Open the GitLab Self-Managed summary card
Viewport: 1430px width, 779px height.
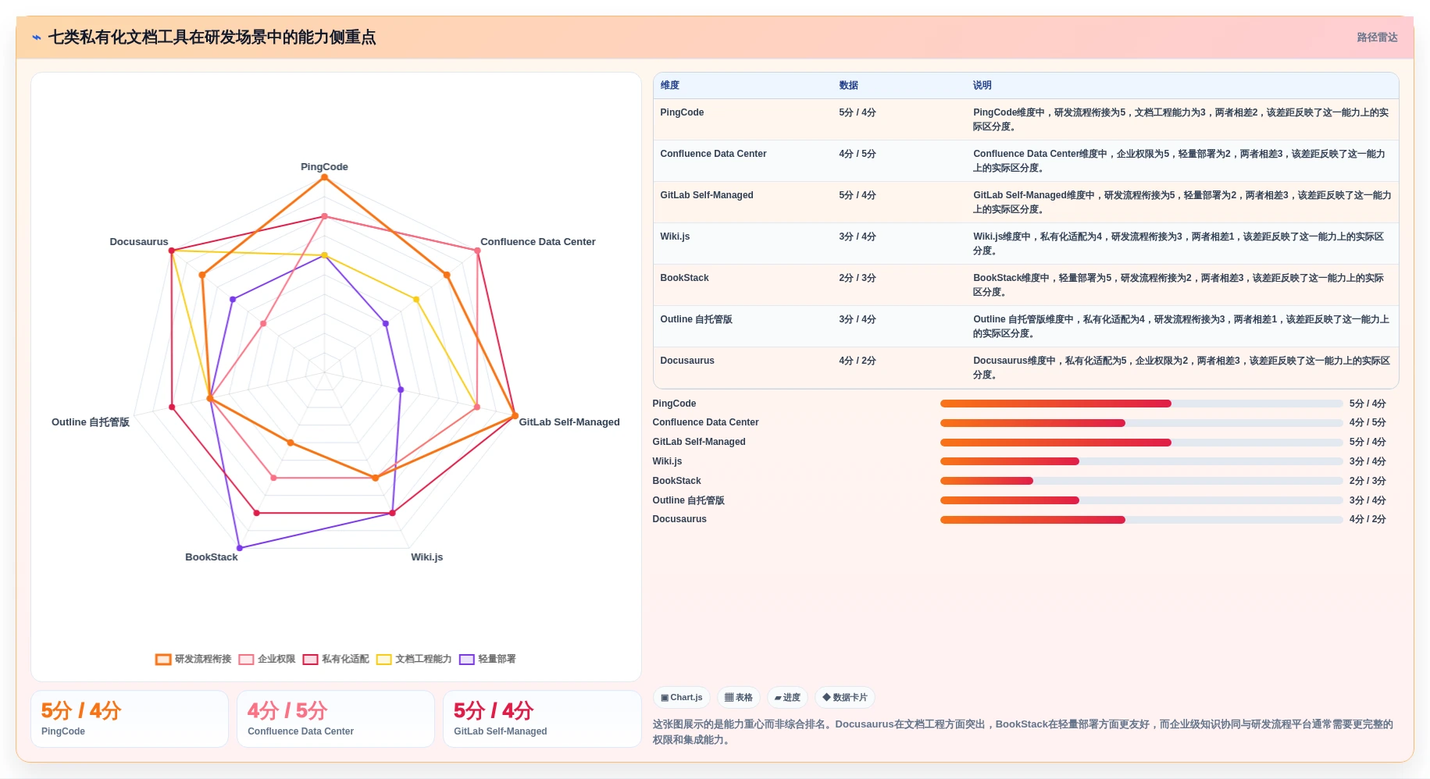(542, 719)
